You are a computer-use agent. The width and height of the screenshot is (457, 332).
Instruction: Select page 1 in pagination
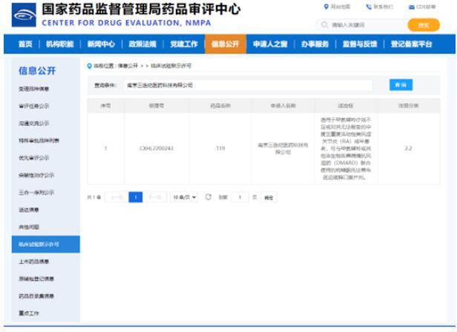tap(136, 197)
